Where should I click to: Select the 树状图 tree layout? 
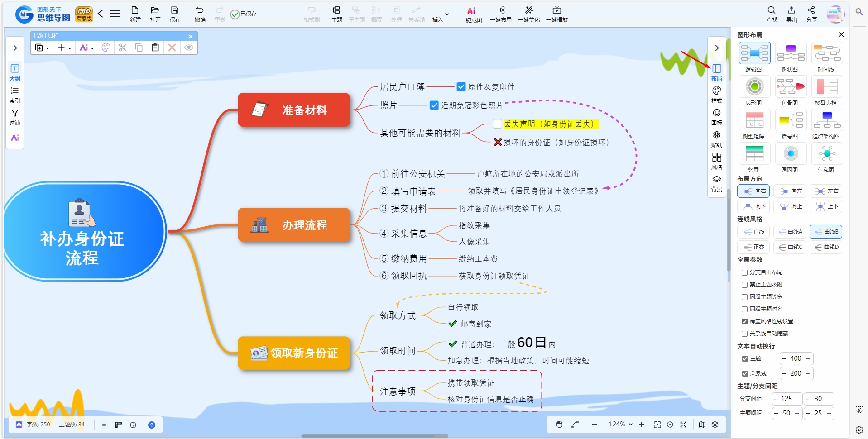click(x=791, y=57)
